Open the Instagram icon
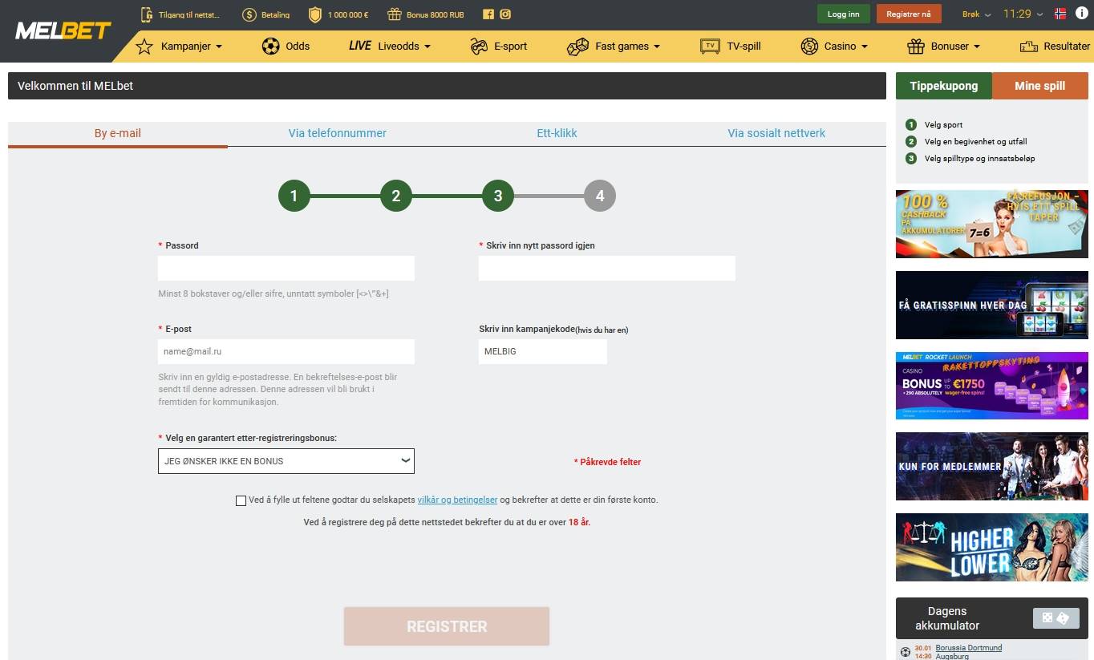 click(505, 14)
